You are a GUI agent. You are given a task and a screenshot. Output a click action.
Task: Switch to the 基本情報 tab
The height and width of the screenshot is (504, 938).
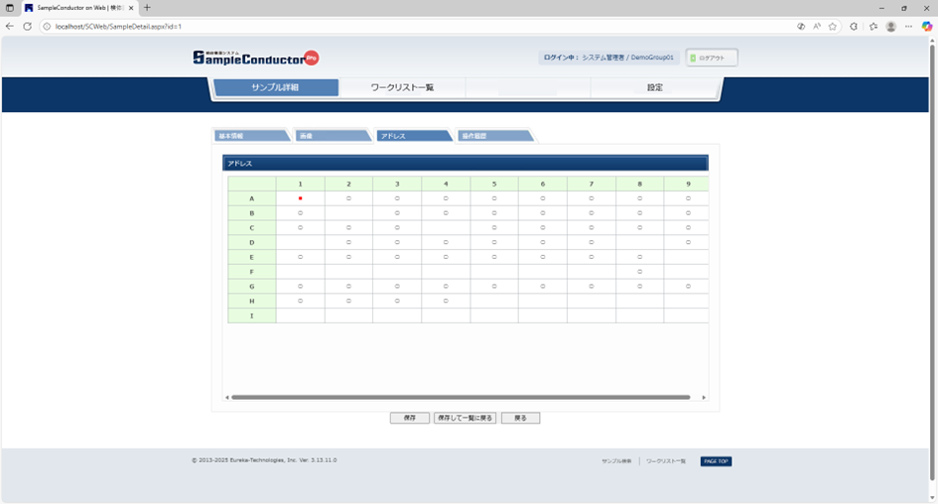249,136
